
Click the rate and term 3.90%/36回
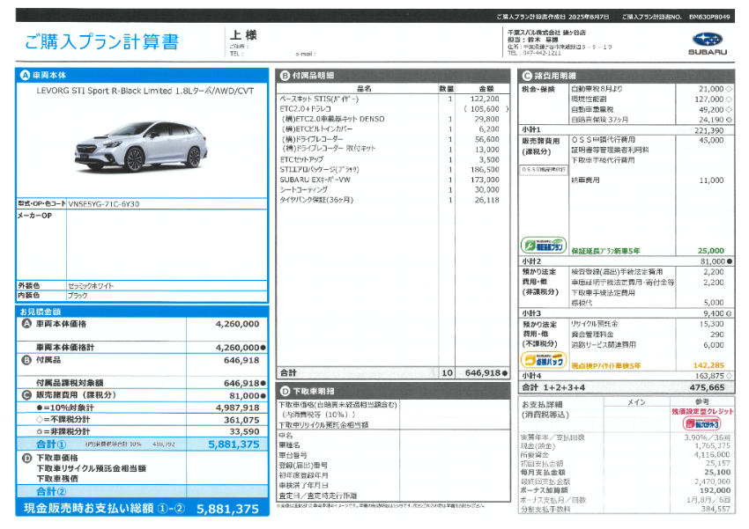pyautogui.click(x=707, y=437)
